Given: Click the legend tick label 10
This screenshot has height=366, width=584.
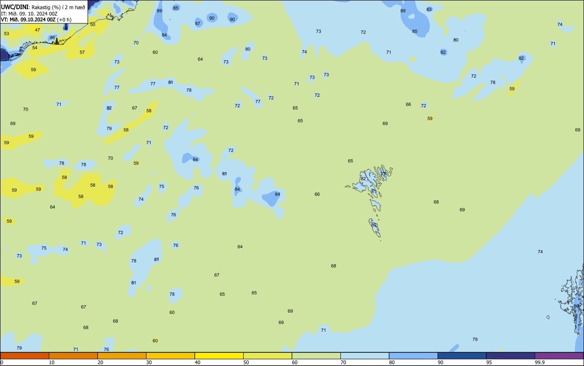Looking at the screenshot, I should [x=52, y=362].
